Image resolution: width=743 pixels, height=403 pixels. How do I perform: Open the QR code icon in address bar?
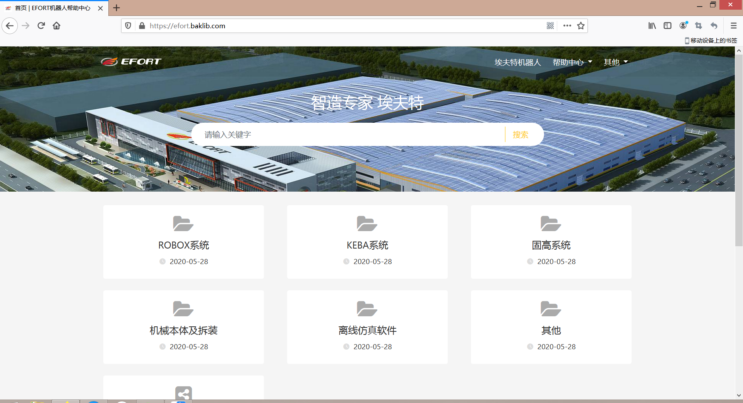coord(550,26)
